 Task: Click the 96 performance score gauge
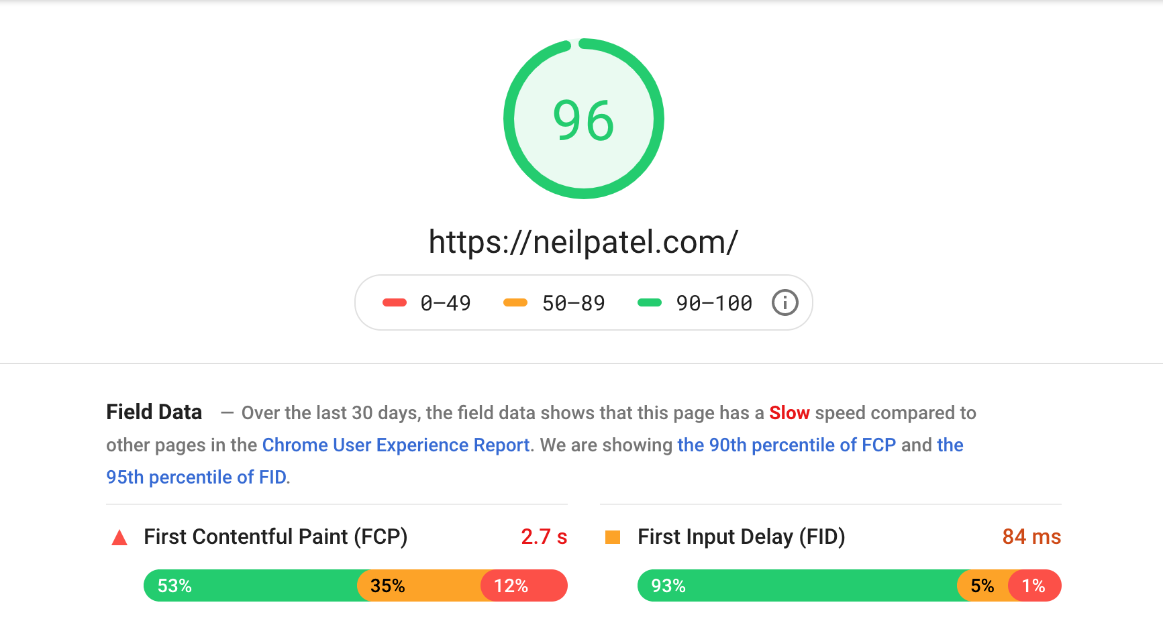pos(584,119)
